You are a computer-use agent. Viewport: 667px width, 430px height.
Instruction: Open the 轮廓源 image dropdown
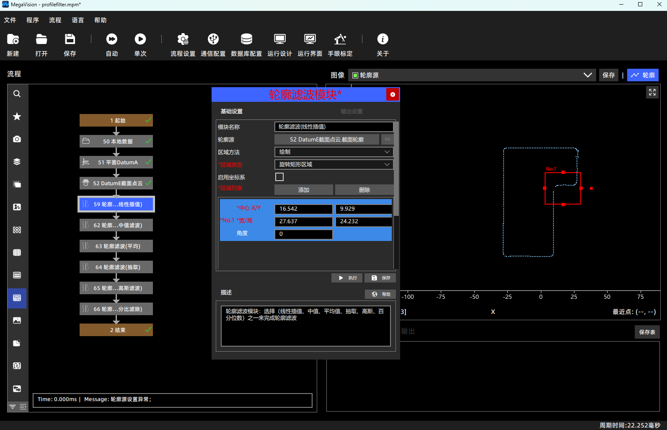point(472,75)
